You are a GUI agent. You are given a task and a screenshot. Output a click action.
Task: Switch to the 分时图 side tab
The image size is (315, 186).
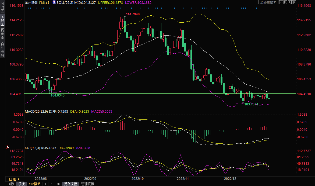click(2, 7)
